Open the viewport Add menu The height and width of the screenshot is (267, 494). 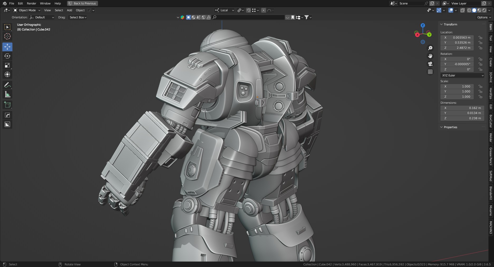[69, 10]
